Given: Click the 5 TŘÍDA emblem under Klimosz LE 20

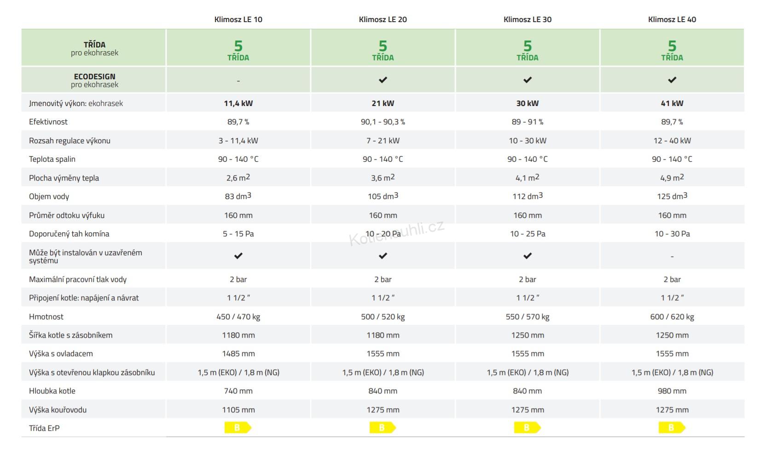Looking at the screenshot, I should point(383,50).
